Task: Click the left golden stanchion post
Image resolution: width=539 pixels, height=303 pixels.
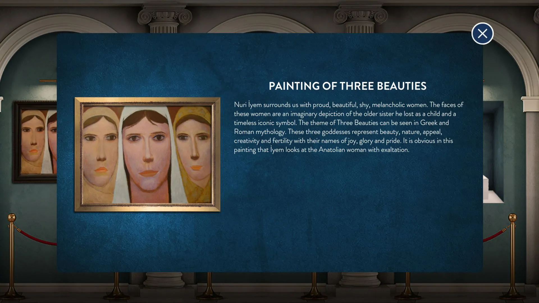Action: point(12,252)
